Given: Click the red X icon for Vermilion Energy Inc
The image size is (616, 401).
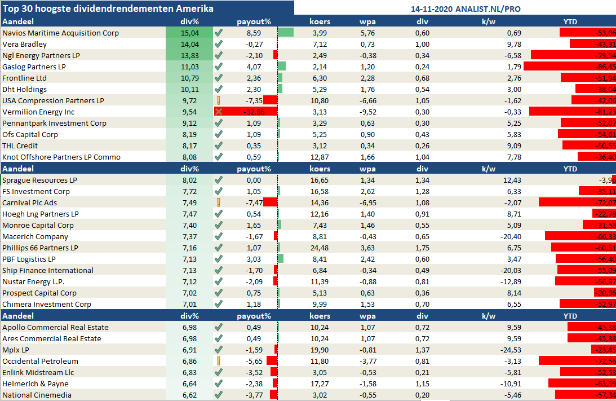Looking at the screenshot, I should (219, 112).
